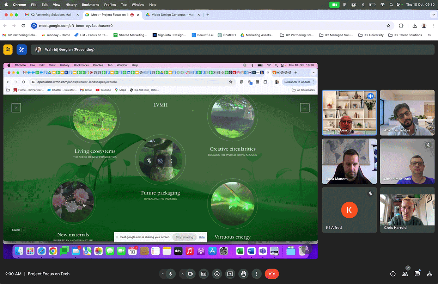
Task: Open the meeting details info icon
Action: tap(393, 274)
